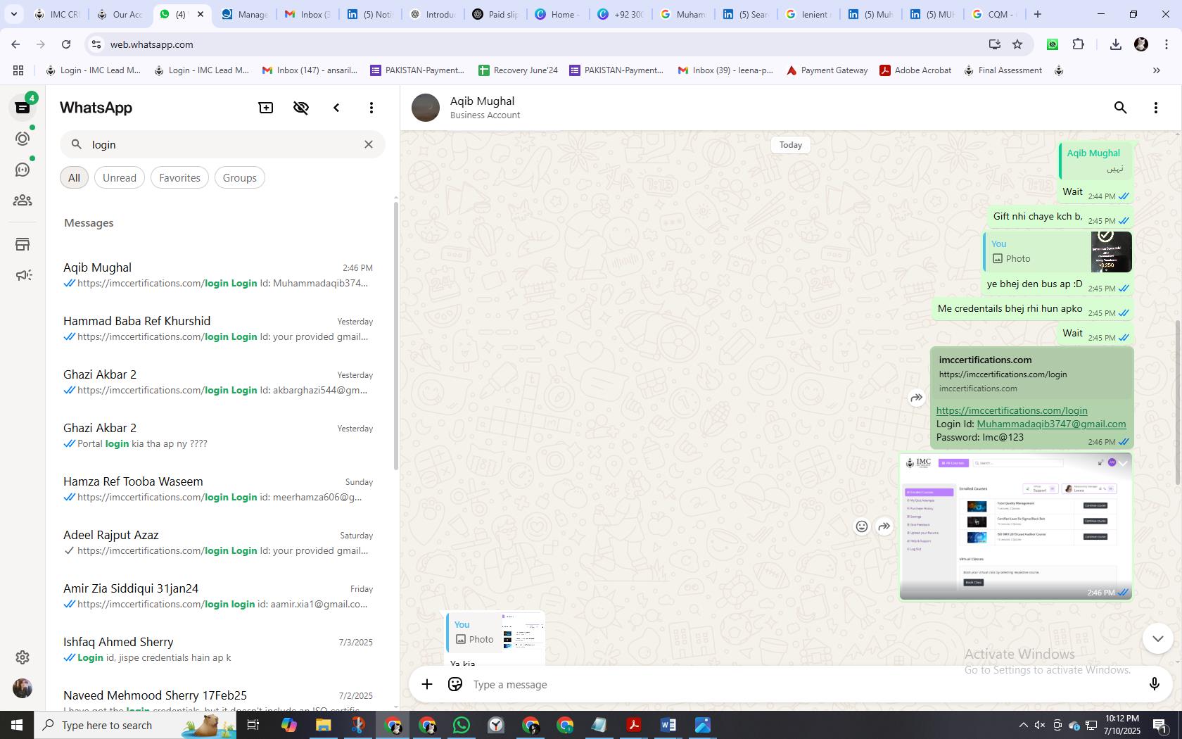Screen dimensions: 1182x739
Task: Open the conversation three-dot menu
Action: click(x=1156, y=108)
